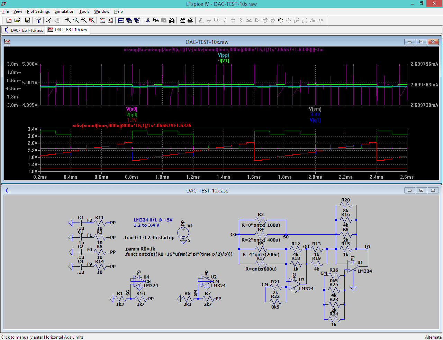Select the Capacitor placement tool
Screen dimensions: 443x340
click(233, 20)
